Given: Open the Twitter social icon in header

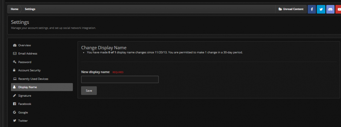Looking at the screenshot, I should tap(321, 9).
